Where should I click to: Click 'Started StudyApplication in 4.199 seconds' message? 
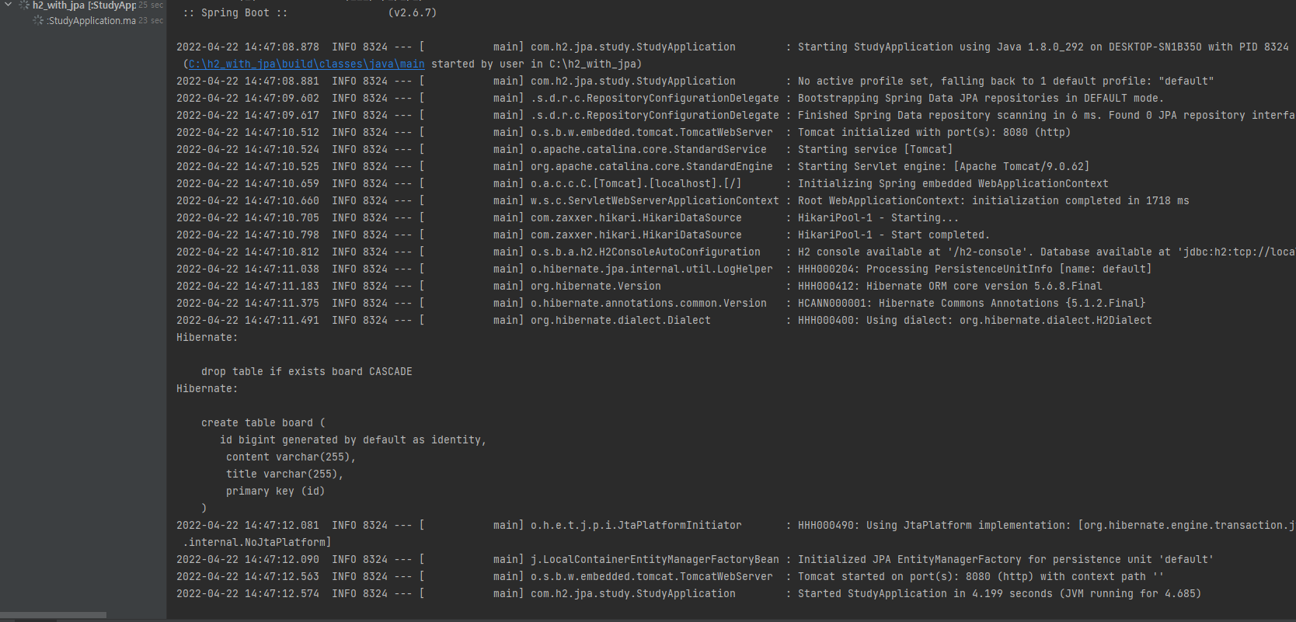999,593
